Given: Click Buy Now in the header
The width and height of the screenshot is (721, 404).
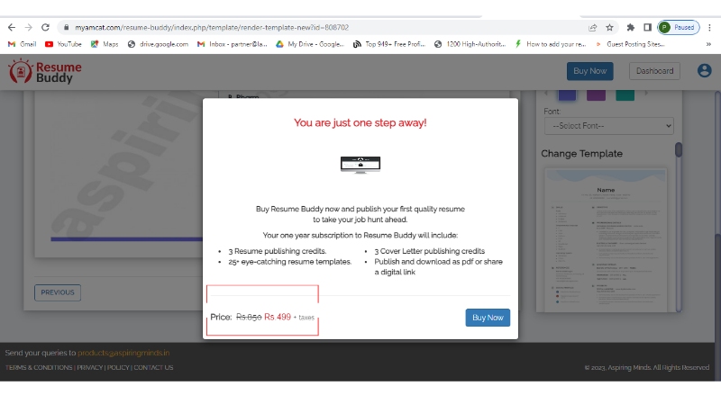Looking at the screenshot, I should coord(589,71).
